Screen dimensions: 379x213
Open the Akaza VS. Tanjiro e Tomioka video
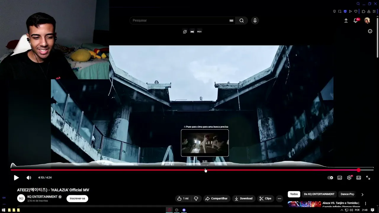[341, 205]
